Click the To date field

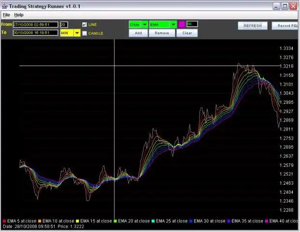35,33
